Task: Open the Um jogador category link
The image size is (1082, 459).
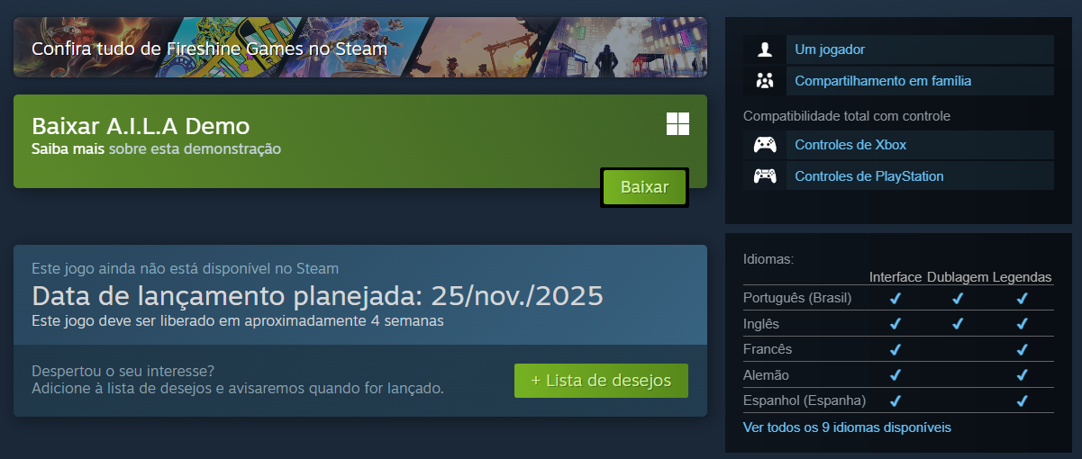Action: pos(830,49)
